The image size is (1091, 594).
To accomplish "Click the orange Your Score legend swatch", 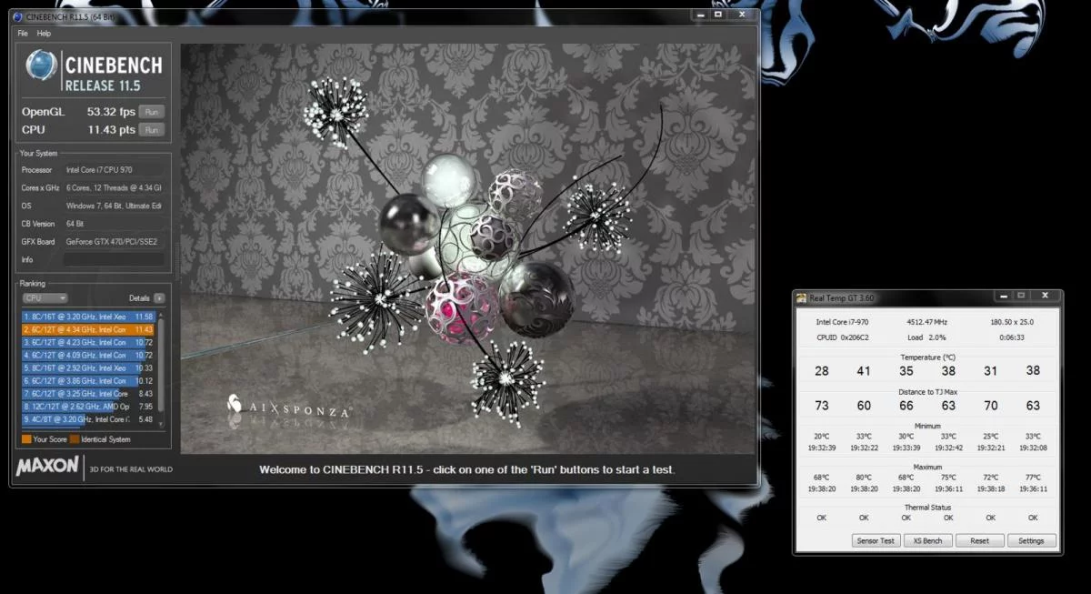I will click(x=25, y=439).
